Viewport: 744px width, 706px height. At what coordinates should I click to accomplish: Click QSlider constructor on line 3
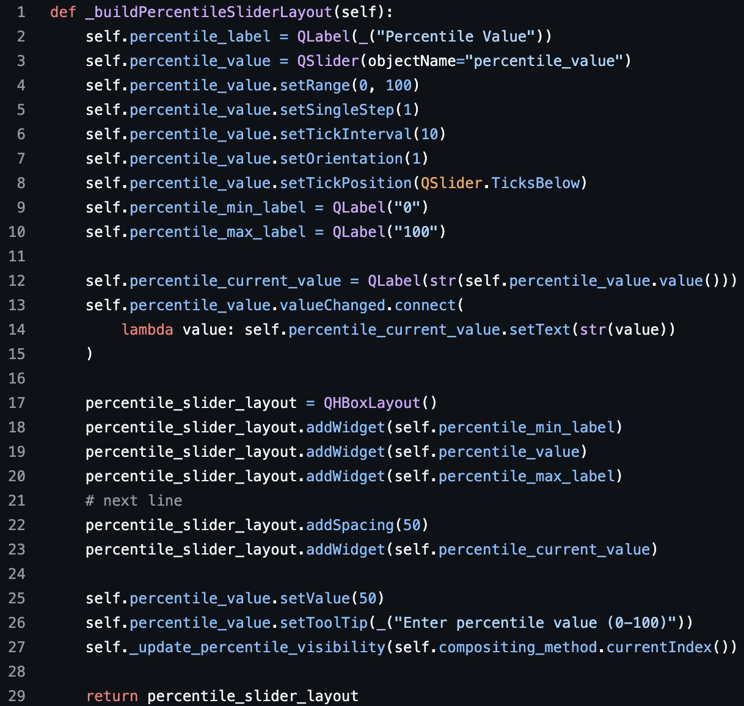click(328, 61)
